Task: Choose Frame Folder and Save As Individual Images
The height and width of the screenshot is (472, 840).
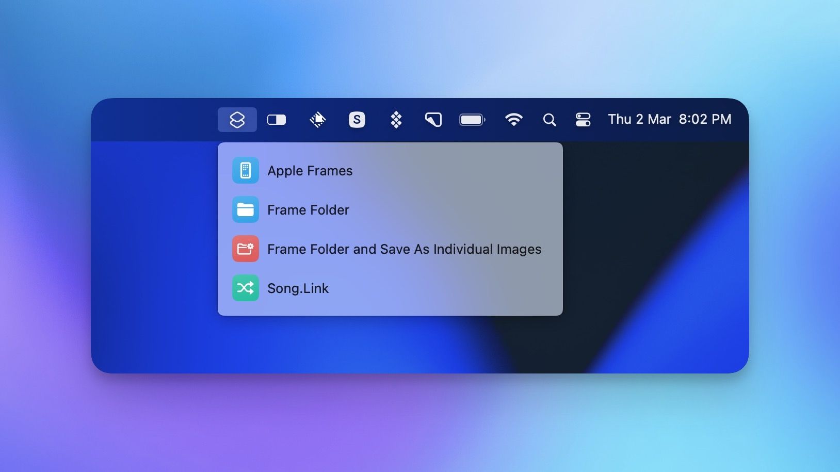Action: point(404,249)
